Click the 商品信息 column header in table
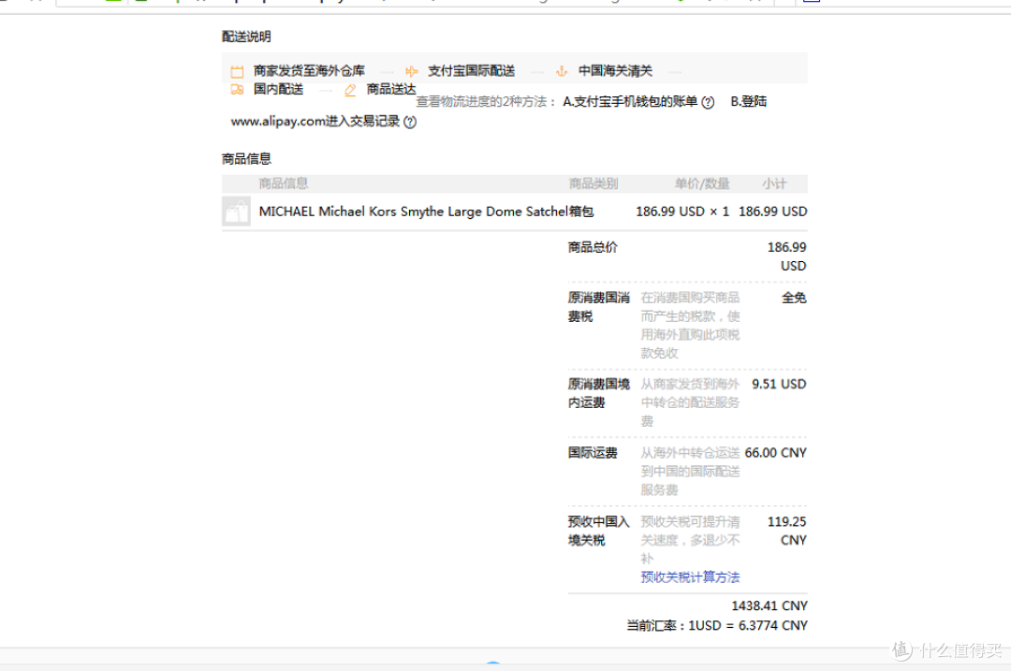 click(284, 183)
